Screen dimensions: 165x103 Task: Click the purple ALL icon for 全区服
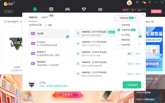tap(33, 33)
